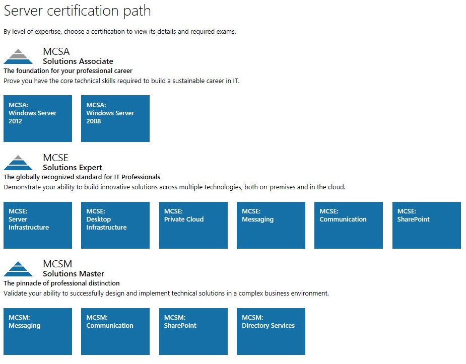Click the MCSA pyramid icon
Screen dimensions: 466x364
18,56
